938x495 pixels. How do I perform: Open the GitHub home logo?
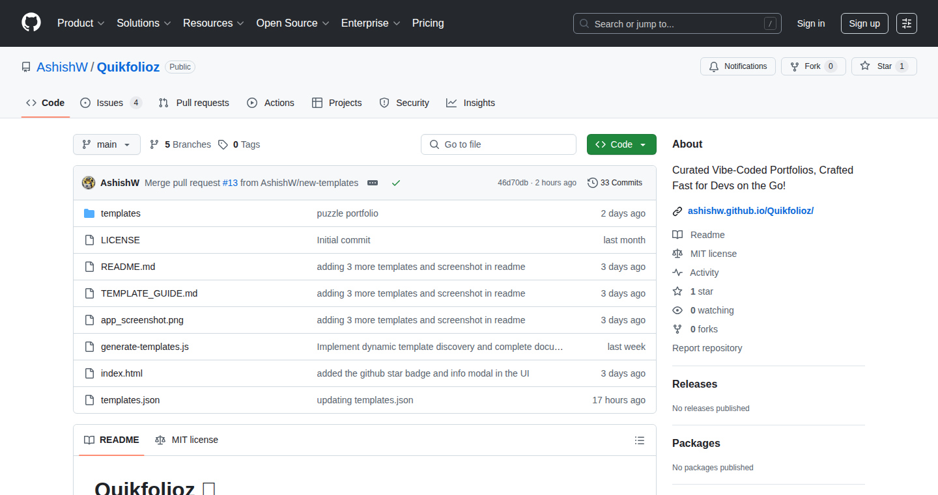click(31, 23)
